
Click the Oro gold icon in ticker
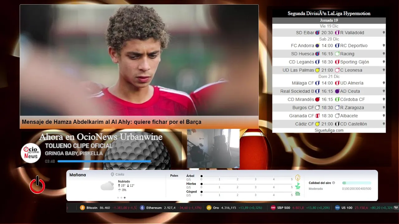coord(209,208)
